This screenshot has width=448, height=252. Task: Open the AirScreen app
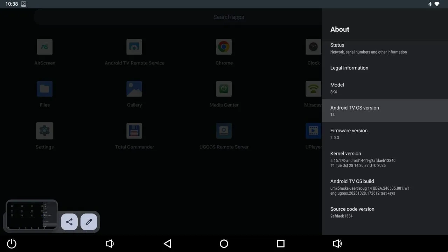pyautogui.click(x=44, y=51)
